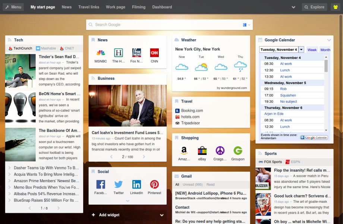Go to previous Business article
Screen dimensions: 343x224
pos(111,157)
